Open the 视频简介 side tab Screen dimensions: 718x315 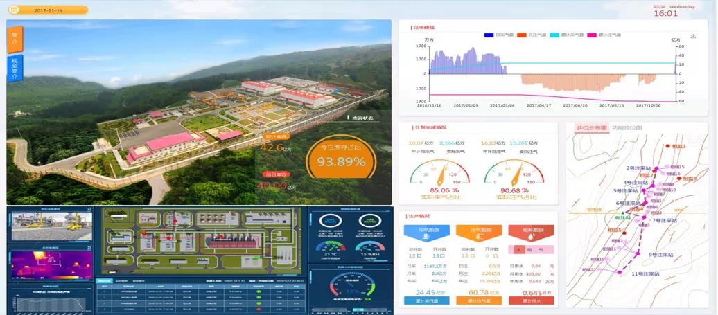pos(15,69)
